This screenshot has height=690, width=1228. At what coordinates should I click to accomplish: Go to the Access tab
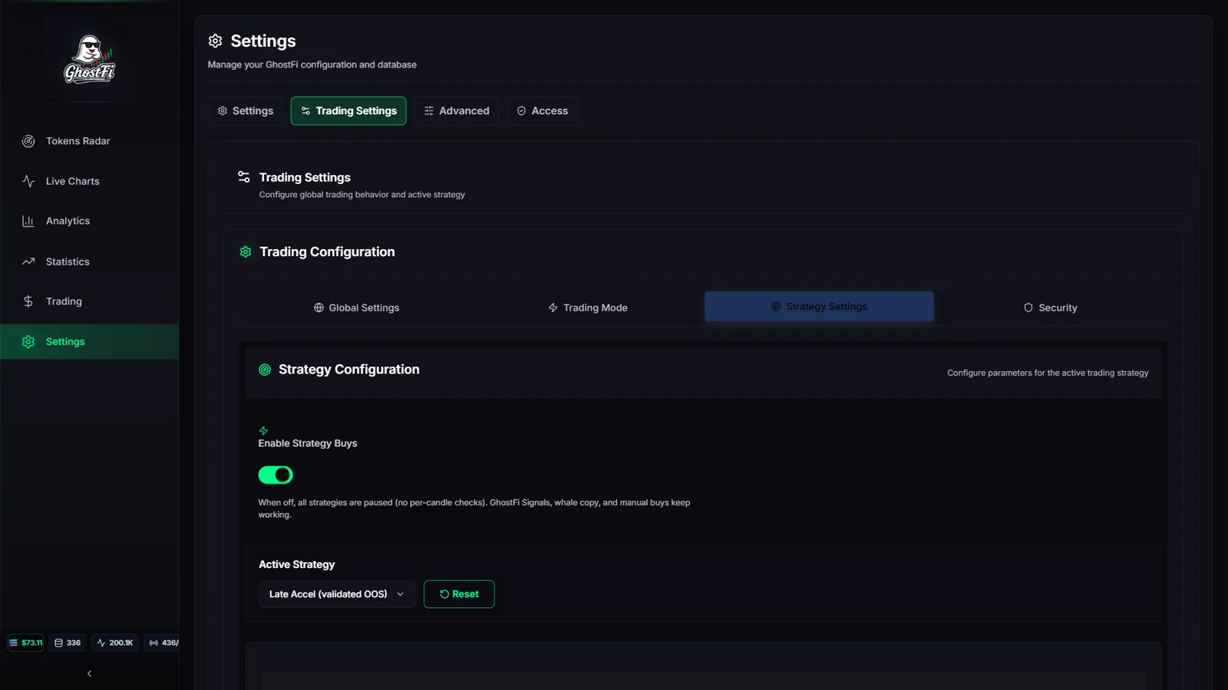(x=542, y=111)
